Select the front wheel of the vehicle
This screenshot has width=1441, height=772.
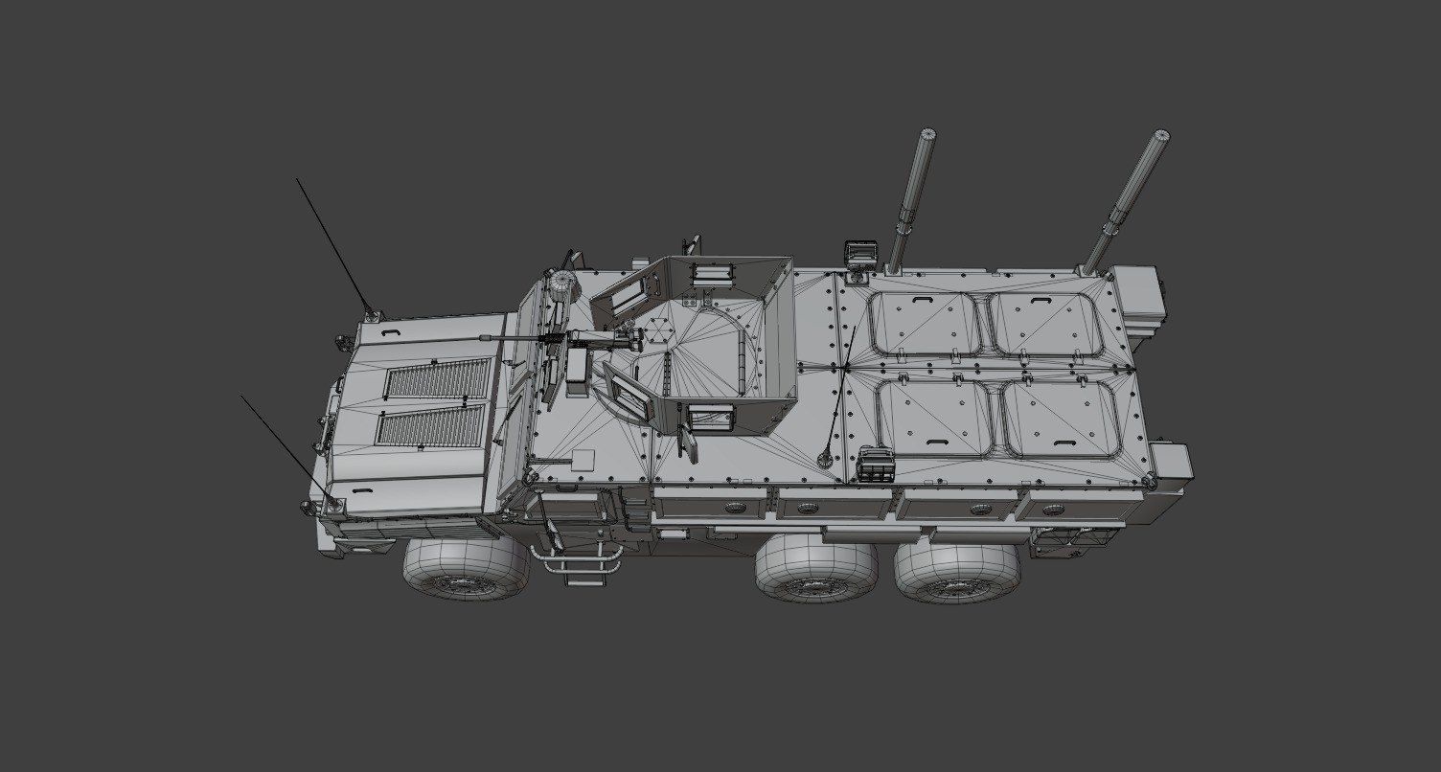(466, 568)
